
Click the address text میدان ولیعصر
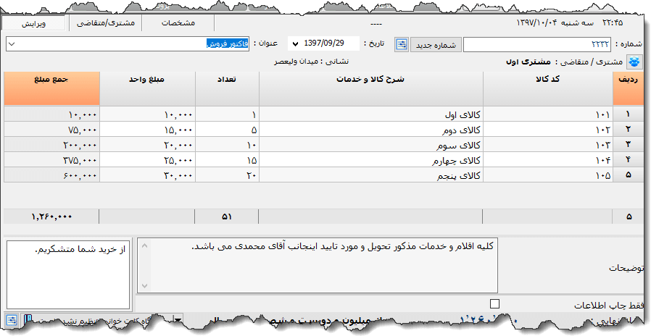pos(296,62)
